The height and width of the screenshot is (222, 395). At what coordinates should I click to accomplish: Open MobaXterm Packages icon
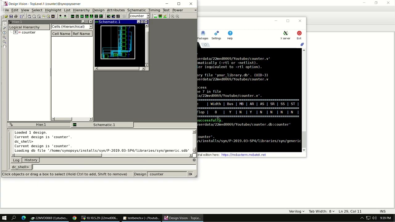coord(203,35)
